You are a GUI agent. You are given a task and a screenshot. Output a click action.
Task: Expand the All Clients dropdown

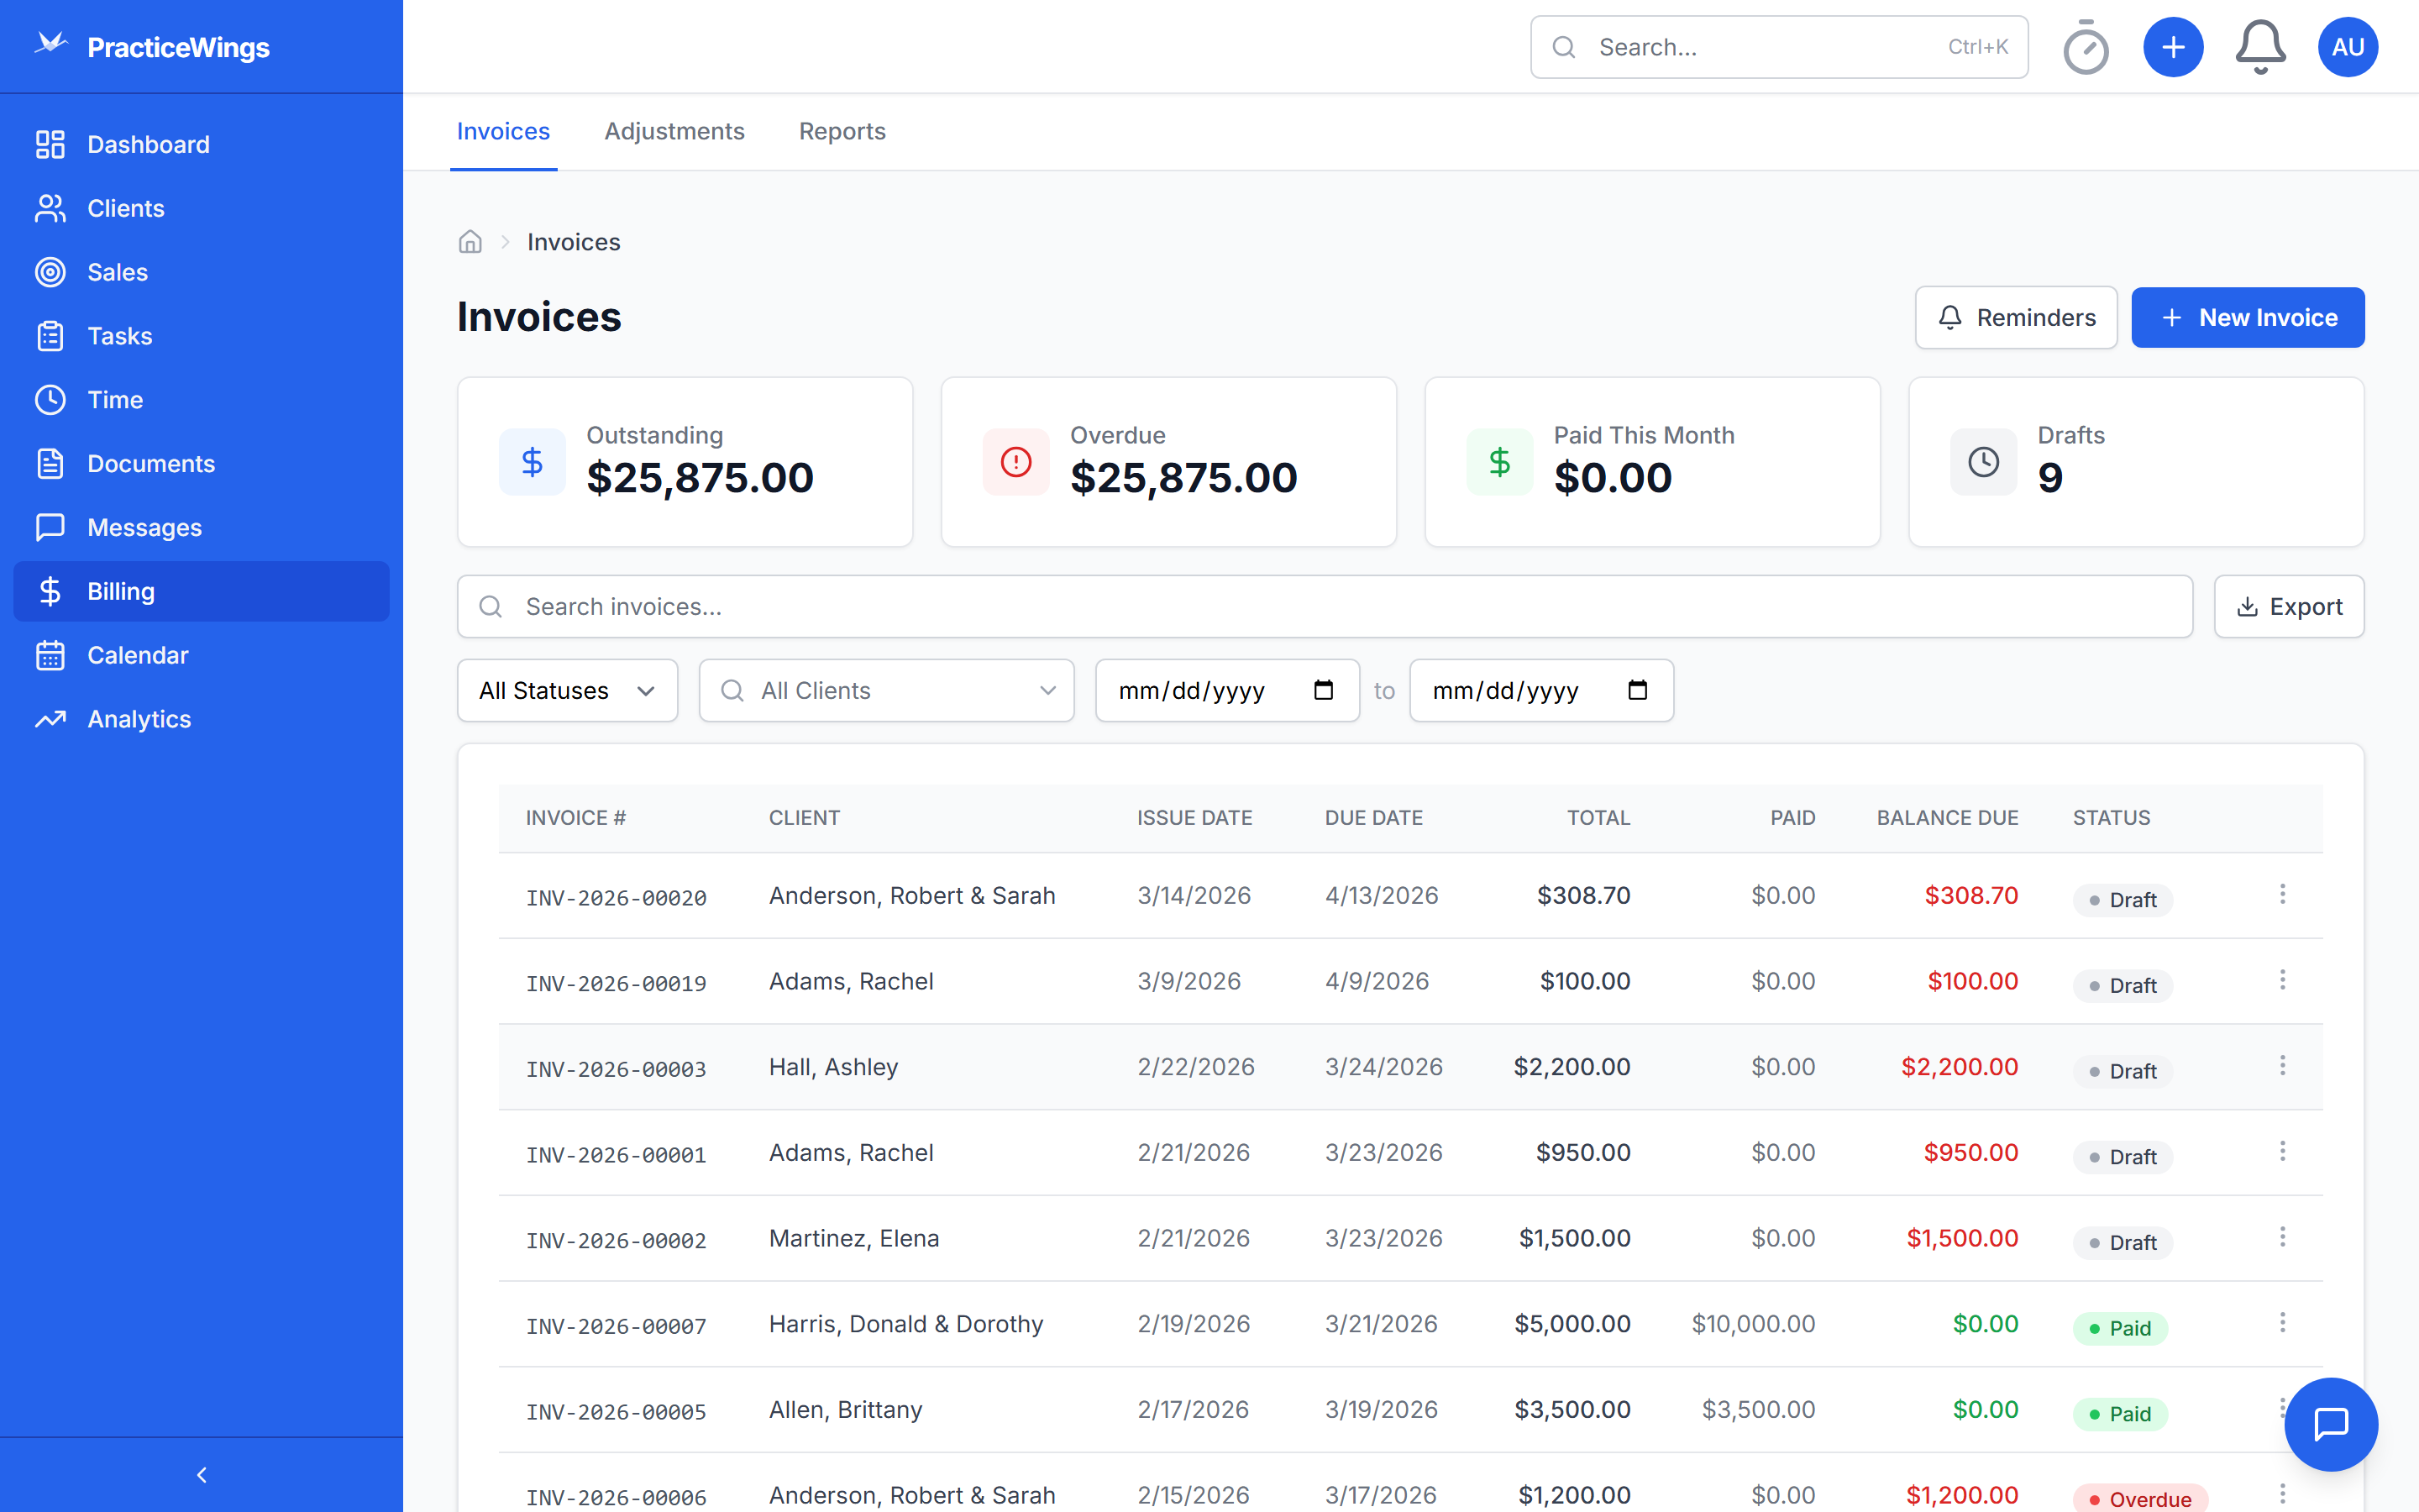click(x=887, y=690)
